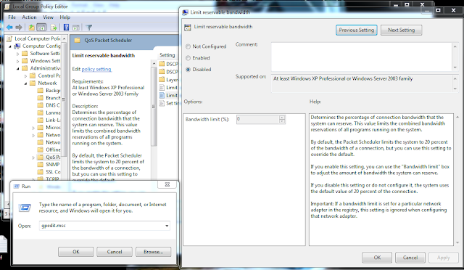Click the Comment box scroll down arrow
The height and width of the screenshot is (270, 464).
(455, 67)
